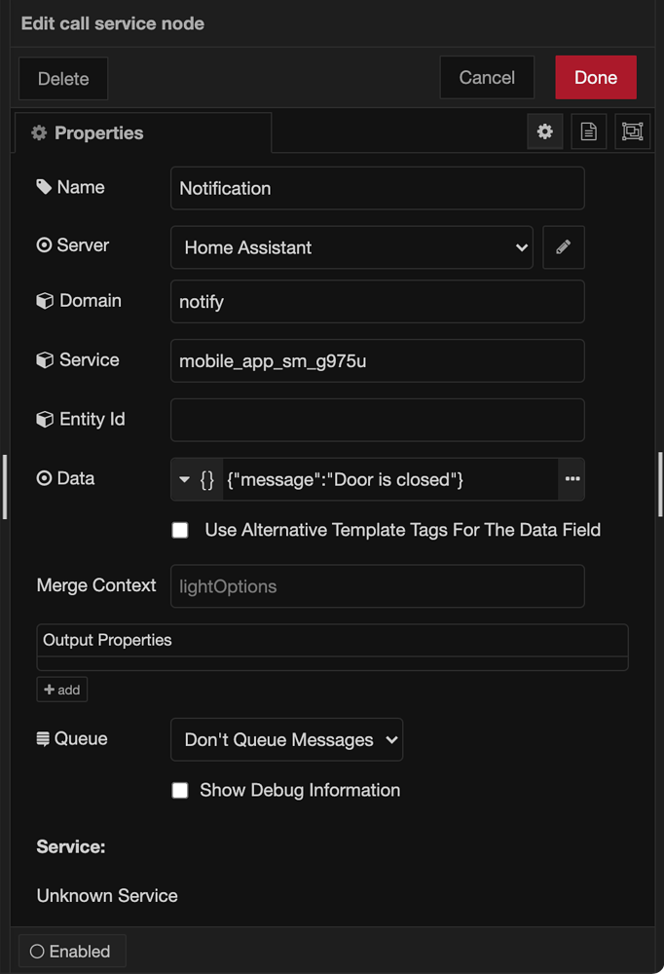Click the empty Entity Id field
Image resolution: width=664 pixels, height=974 pixels.
pyautogui.click(x=377, y=420)
